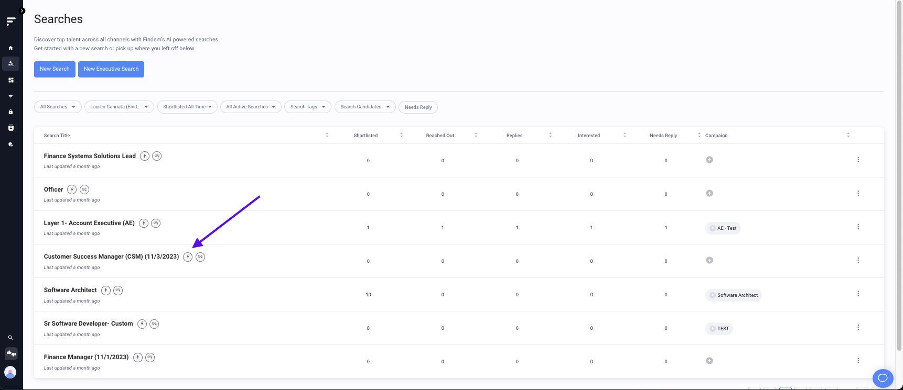
Task: Toggle the Needs Reply filter
Action: tap(418, 107)
